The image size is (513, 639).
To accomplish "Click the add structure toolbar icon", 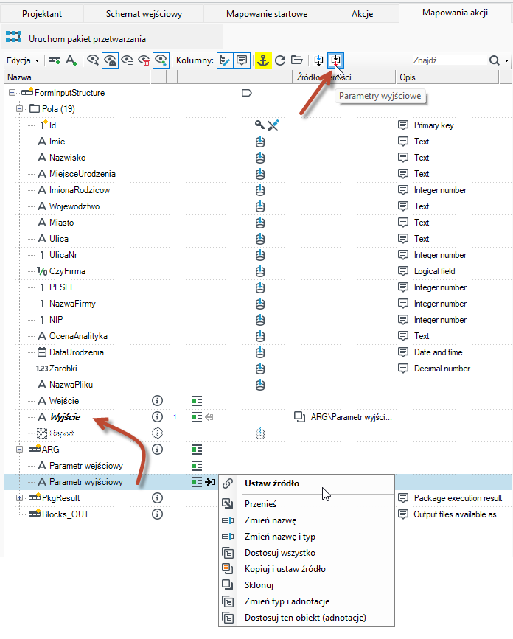I will [55, 60].
